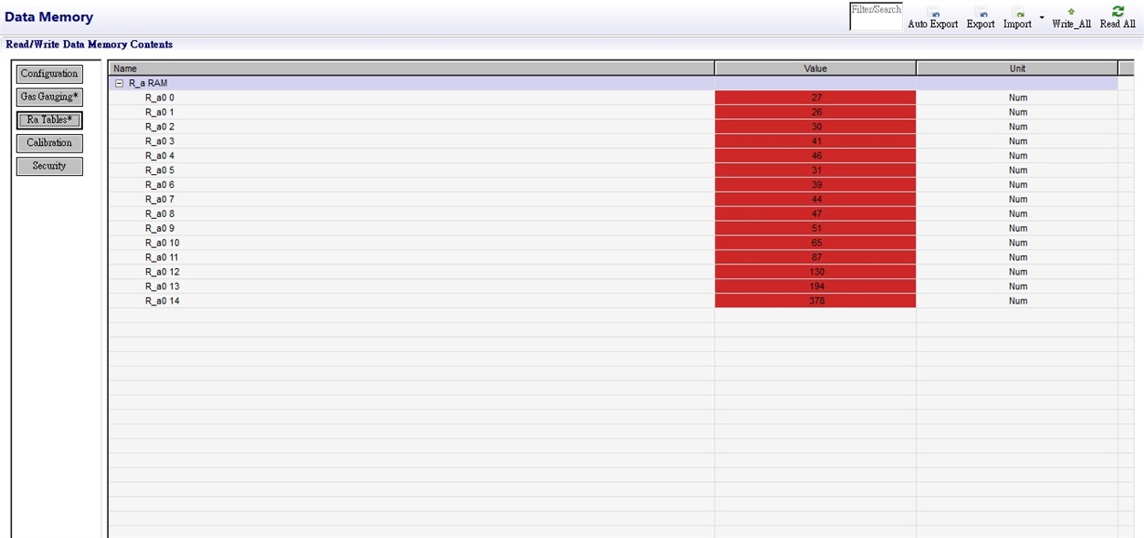Click the value cell 51
The image size is (1144, 538).
click(816, 228)
